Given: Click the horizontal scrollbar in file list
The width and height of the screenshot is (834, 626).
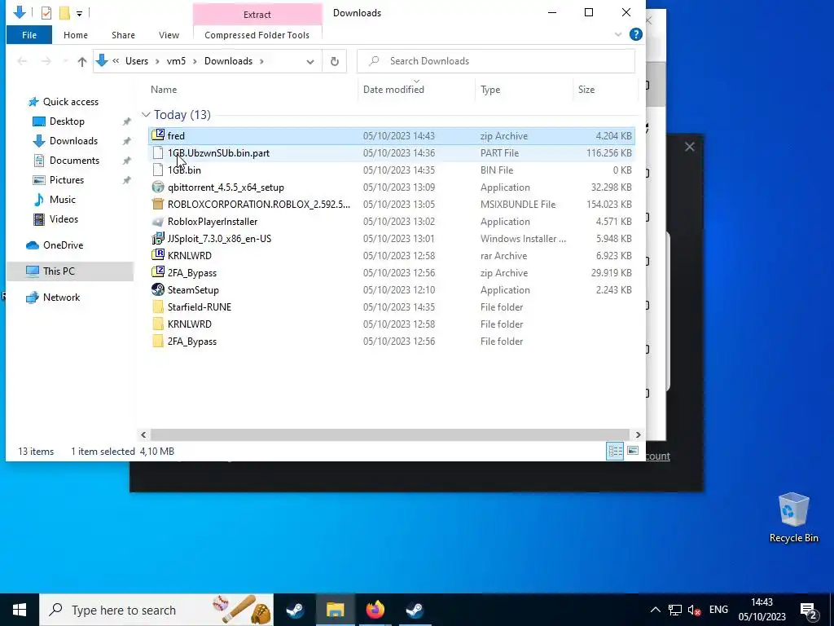Looking at the screenshot, I should pyautogui.click(x=390, y=435).
